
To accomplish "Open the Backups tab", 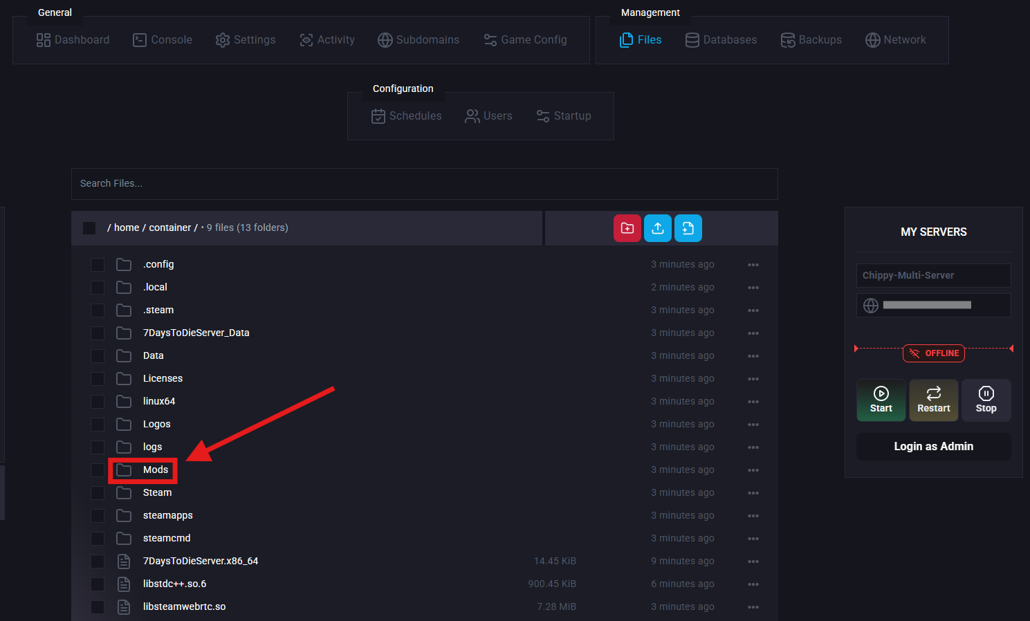I will coord(811,40).
